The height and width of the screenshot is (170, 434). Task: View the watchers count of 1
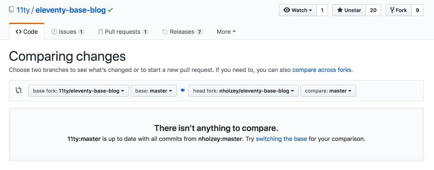(x=322, y=10)
